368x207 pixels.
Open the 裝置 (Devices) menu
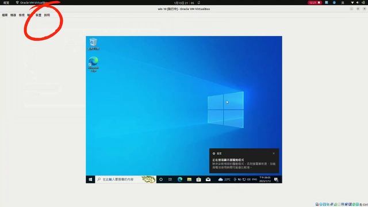[39, 15]
